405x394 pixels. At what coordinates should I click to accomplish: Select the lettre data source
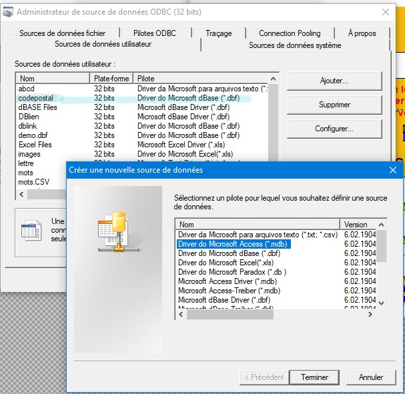click(x=26, y=163)
